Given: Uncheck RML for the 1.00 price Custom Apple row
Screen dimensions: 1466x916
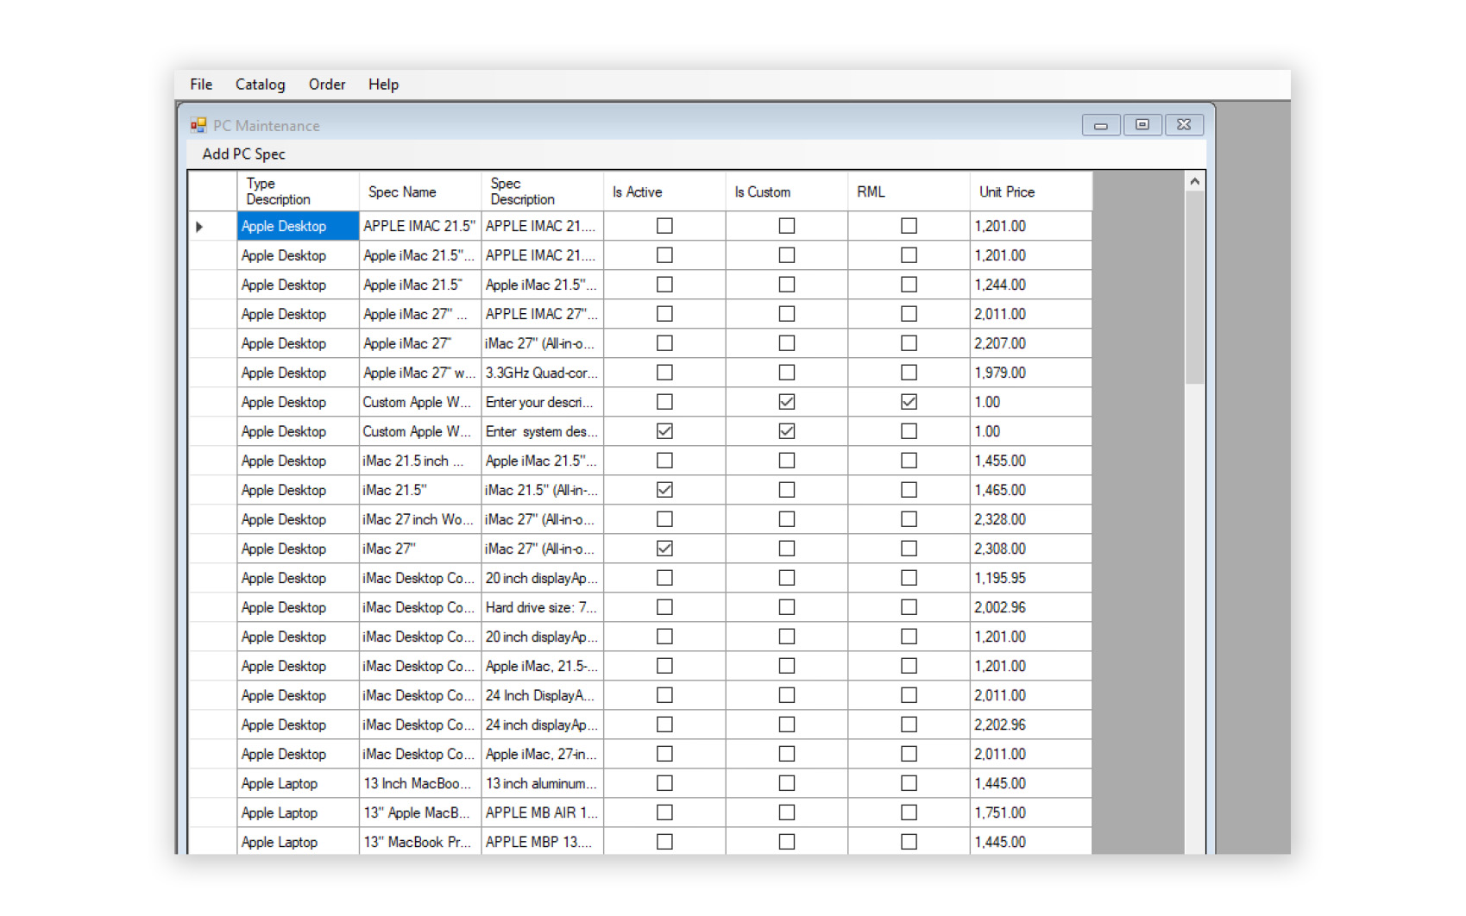Looking at the screenshot, I should 909,402.
